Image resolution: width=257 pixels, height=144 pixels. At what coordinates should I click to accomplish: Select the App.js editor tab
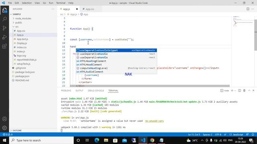coord(66,9)
